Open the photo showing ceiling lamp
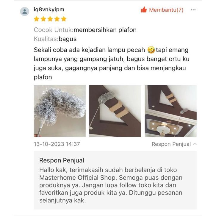 (x=170, y=111)
